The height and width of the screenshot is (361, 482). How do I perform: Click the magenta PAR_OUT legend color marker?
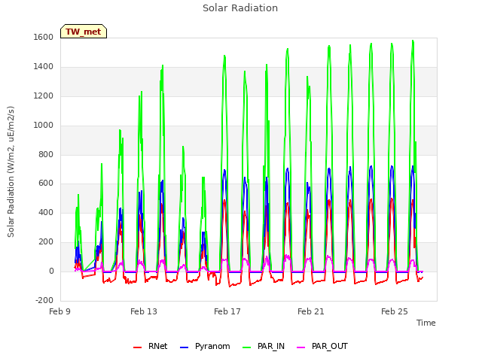[301, 347]
